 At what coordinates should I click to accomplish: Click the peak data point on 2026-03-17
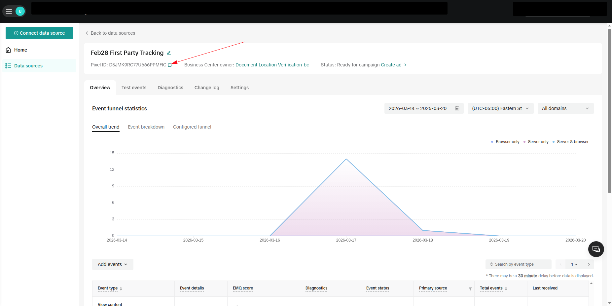point(346,159)
